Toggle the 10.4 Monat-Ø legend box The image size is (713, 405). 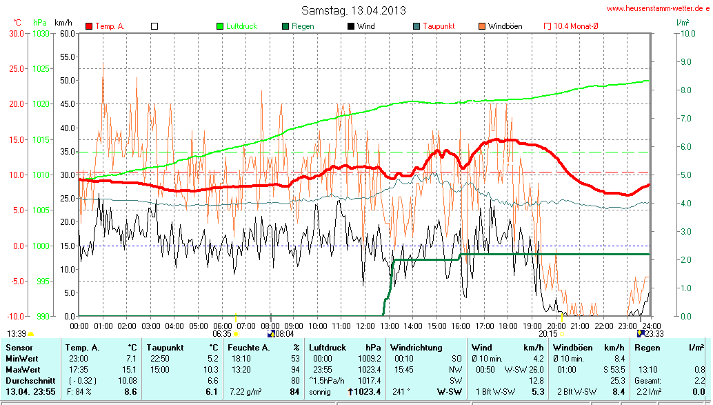tap(548, 26)
